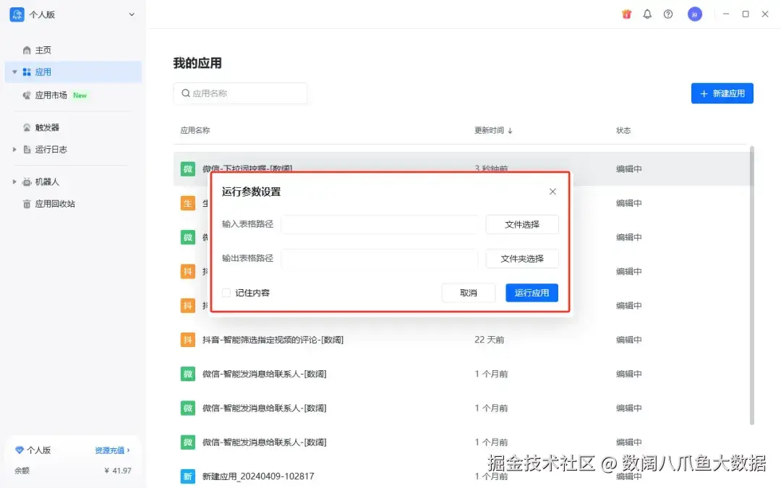Open the user avatar profile
This screenshot has width=781, height=488.
click(x=695, y=14)
